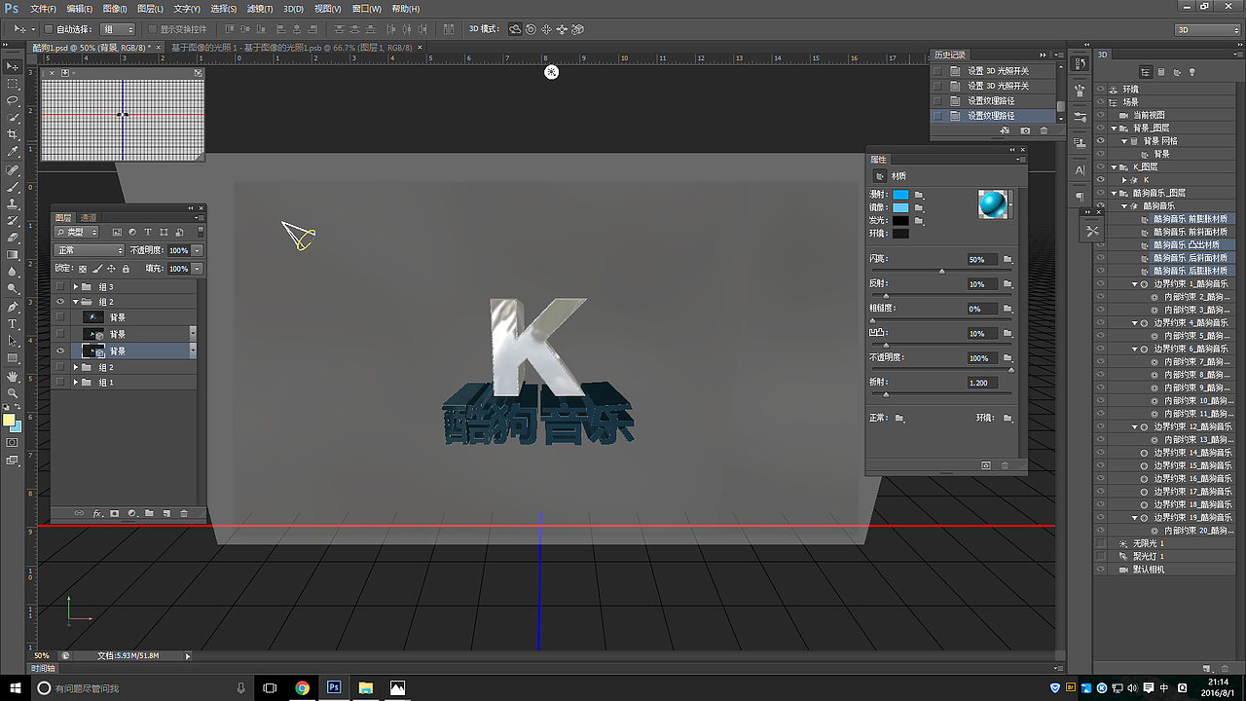This screenshot has width=1246, height=701.
Task: Open the layer filter 类型 dropdown
Action: point(77,233)
